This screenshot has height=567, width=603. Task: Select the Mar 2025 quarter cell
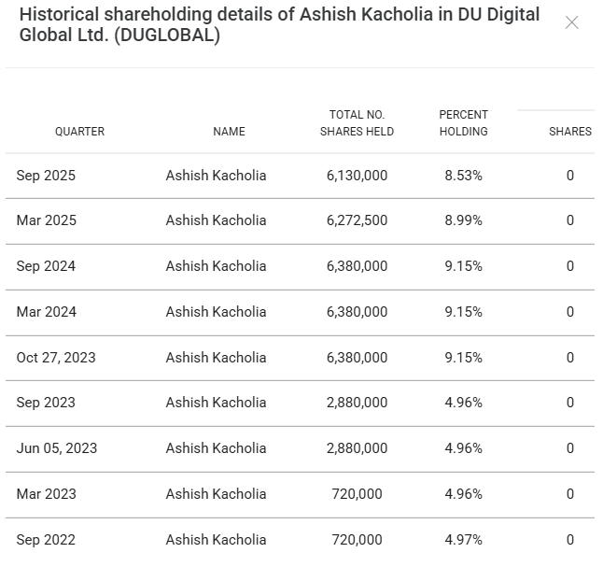click(x=46, y=220)
